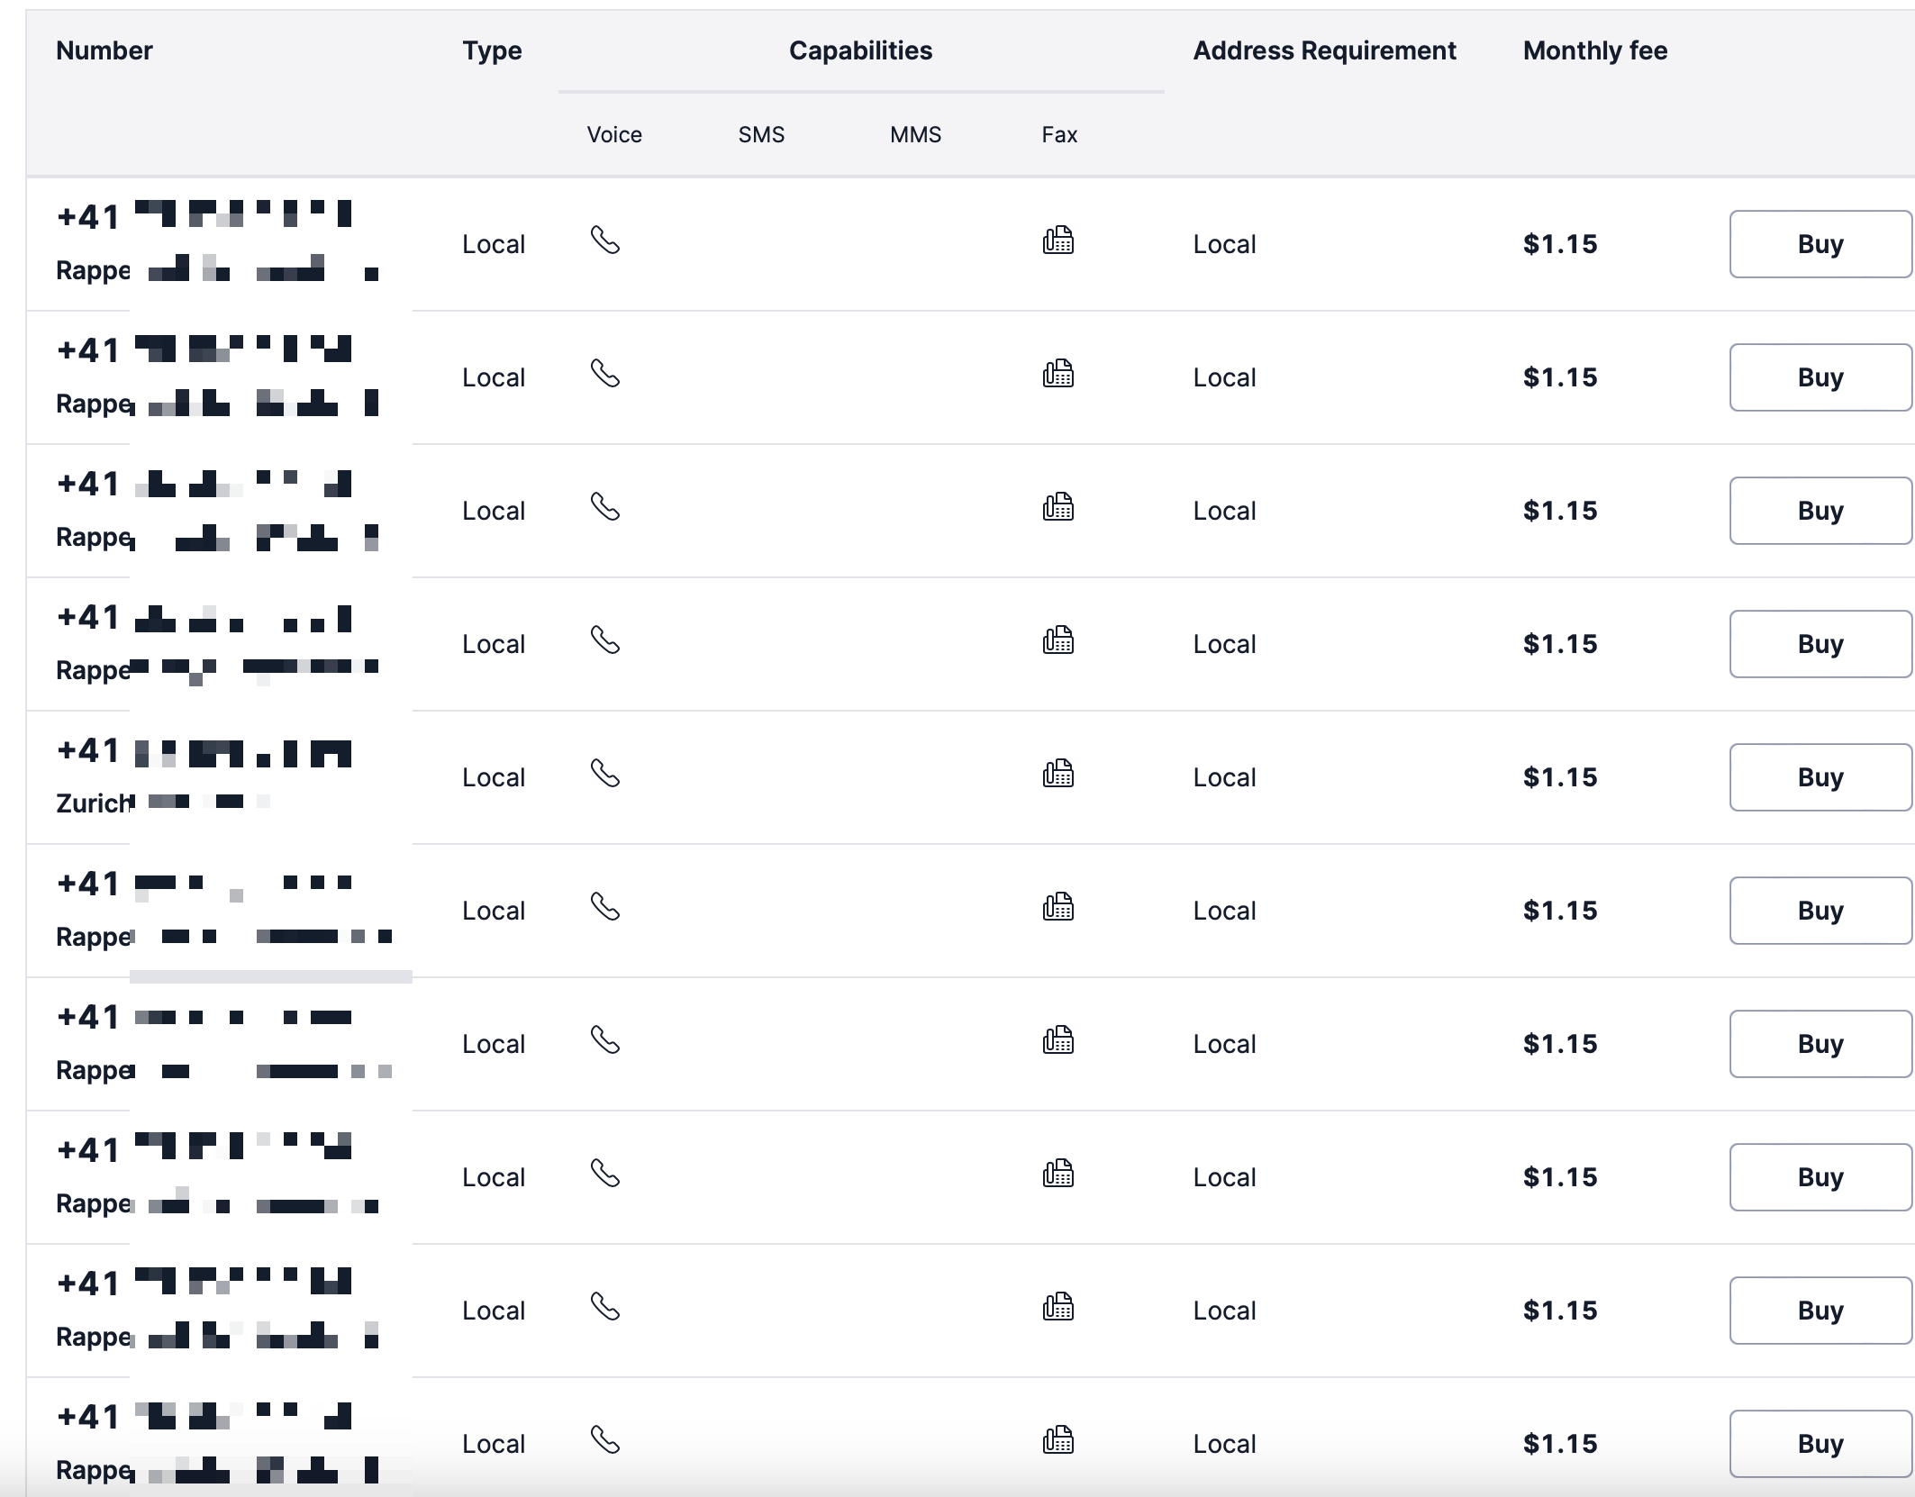Click the Monthly fee column header
Image resolution: width=1915 pixels, height=1497 pixels.
coord(1594,50)
